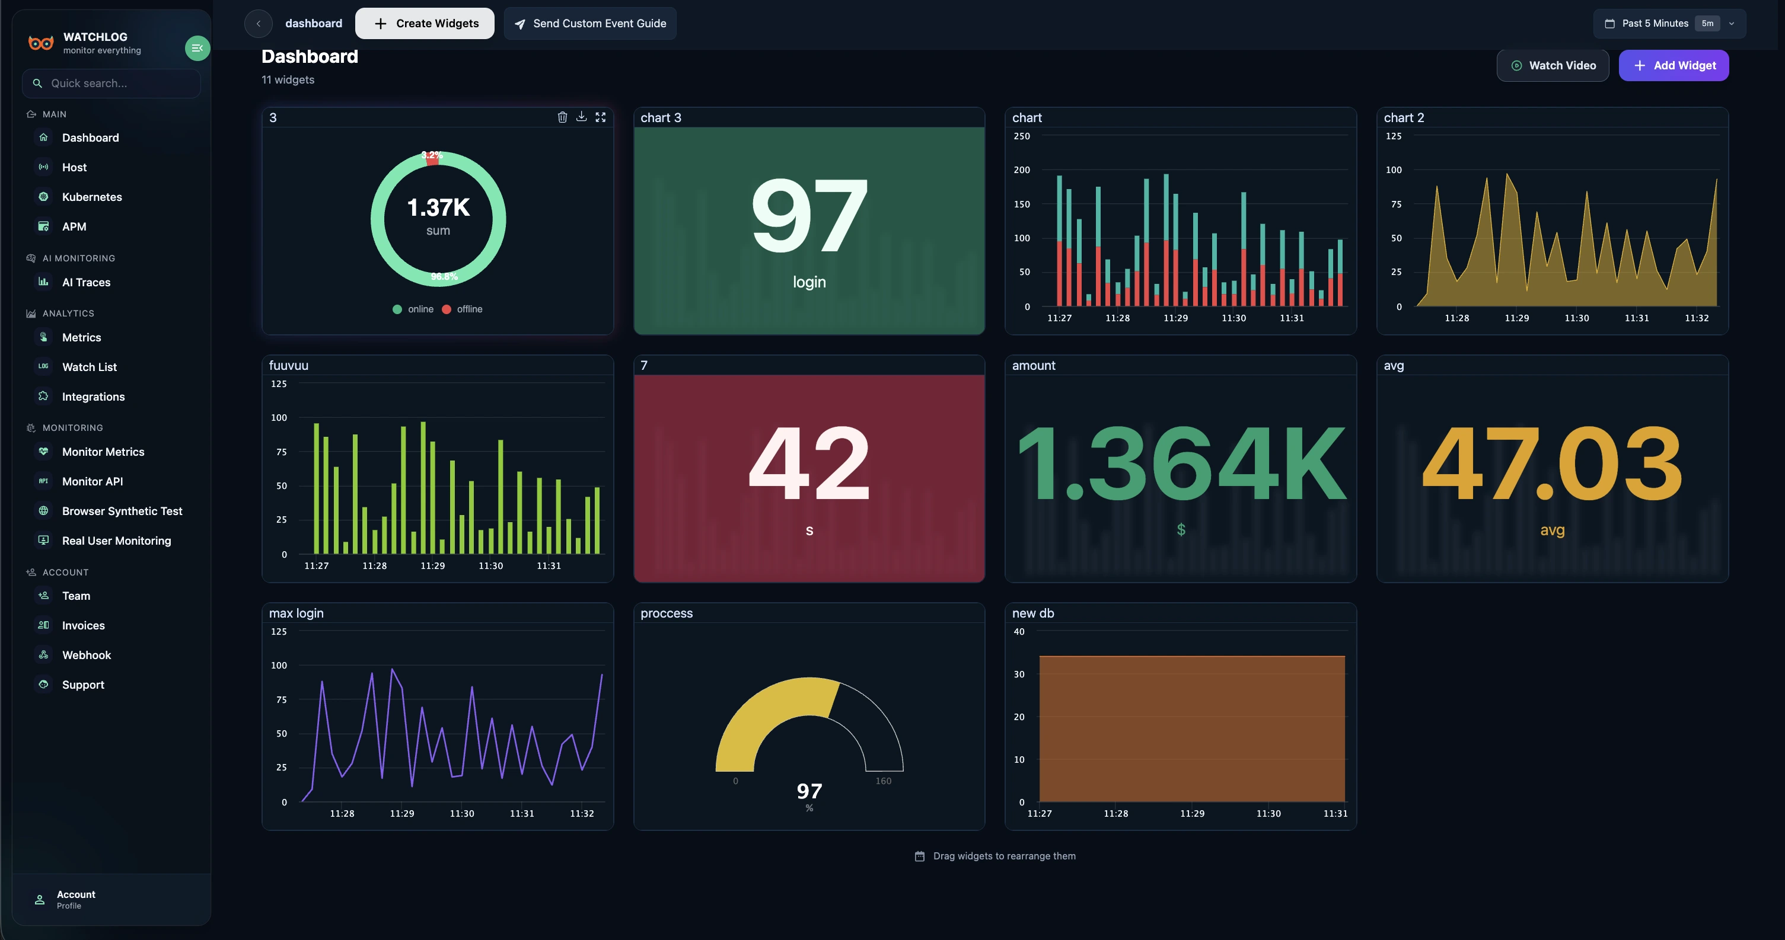The height and width of the screenshot is (940, 1785).
Task: Select Browser Synthetic Test
Action: coord(122,510)
